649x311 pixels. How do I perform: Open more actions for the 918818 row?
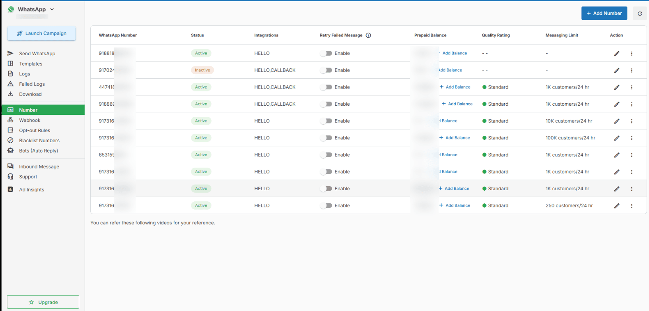[632, 53]
